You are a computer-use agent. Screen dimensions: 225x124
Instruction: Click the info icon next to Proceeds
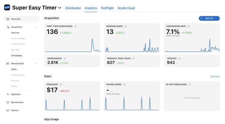tap(61, 84)
